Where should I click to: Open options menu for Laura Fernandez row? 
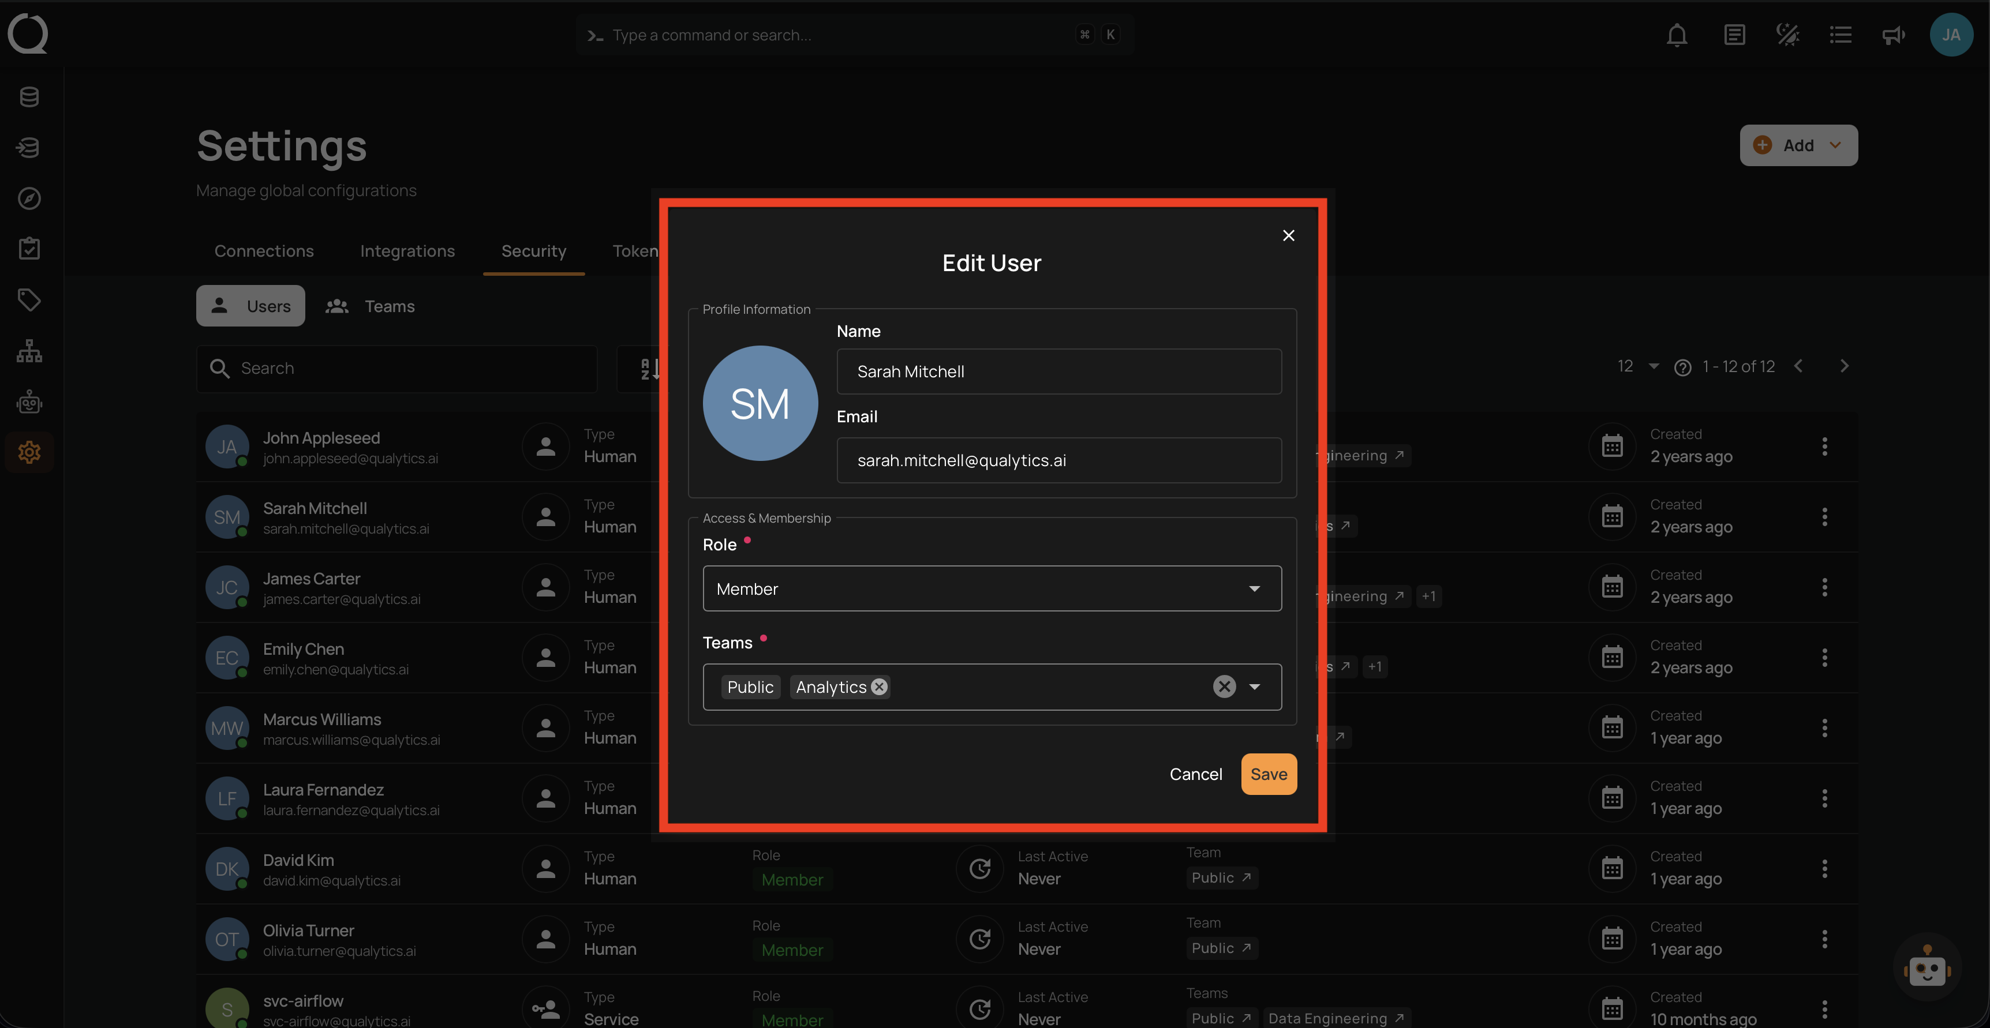1825,798
